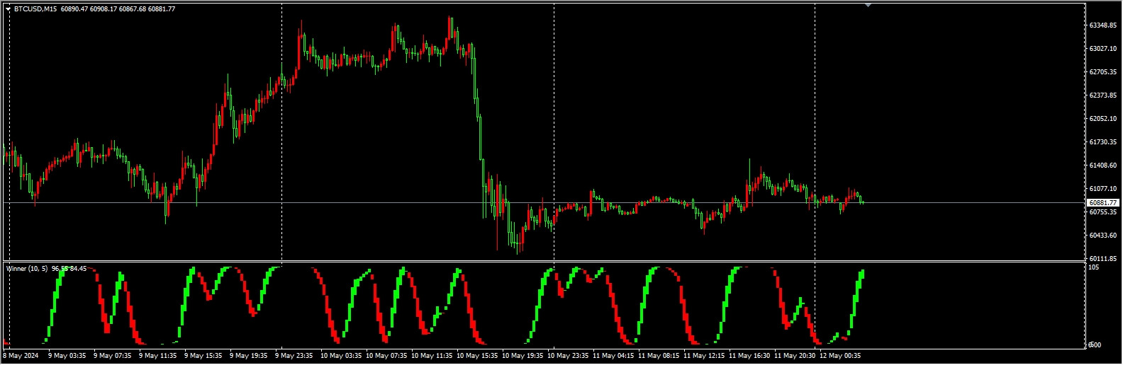Click the 9 May 15:35 time label
This screenshot has width=1123, height=365.
203,356
